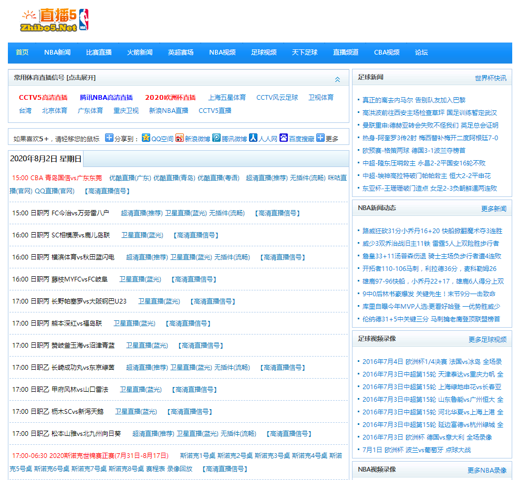The width and height of the screenshot is (518, 480).
Task: Open 新浪NBA直播 channel link
Action: pos(169,111)
